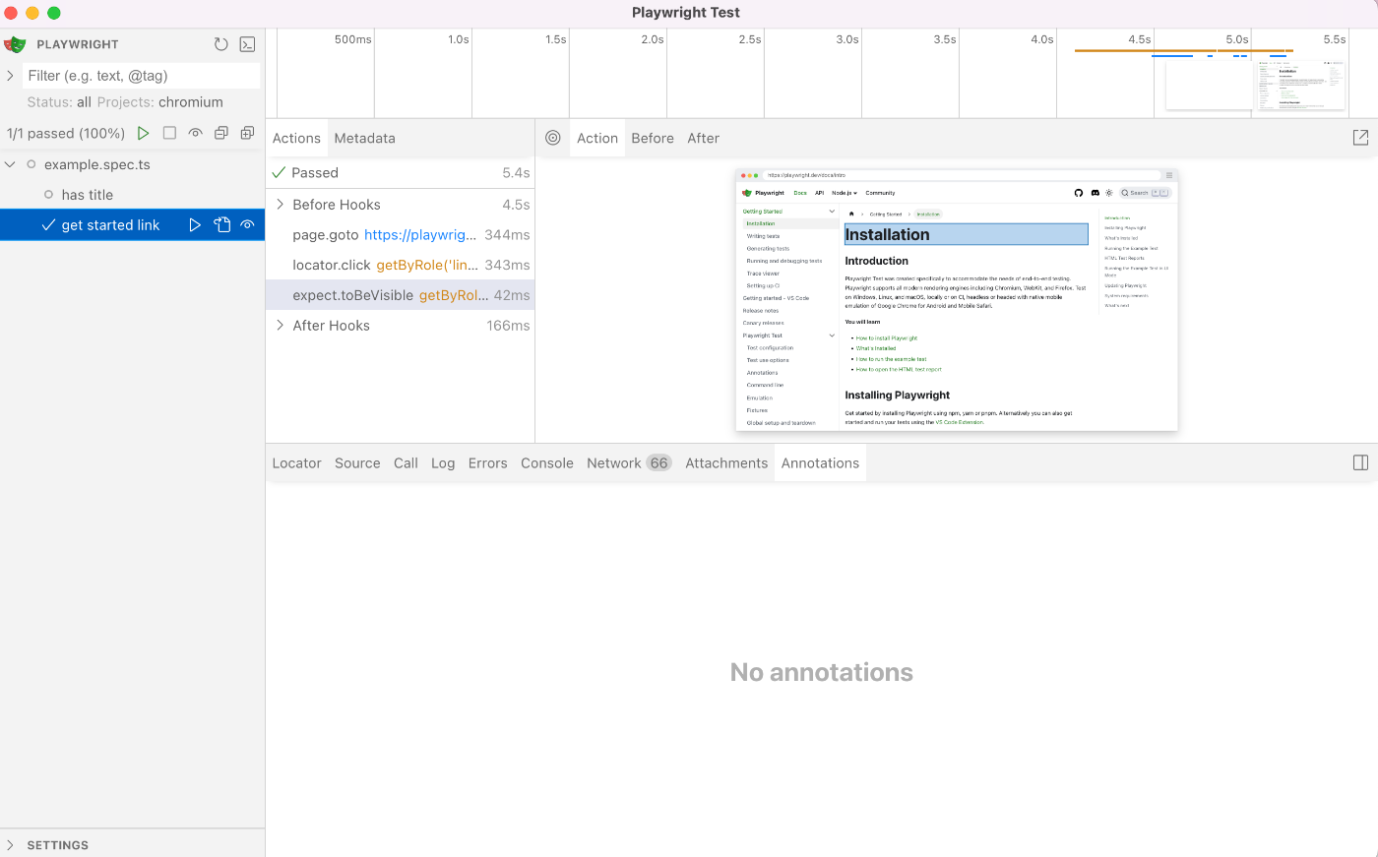Switch to the Before snapshot tab
The image size is (1378, 857).
(x=653, y=139)
